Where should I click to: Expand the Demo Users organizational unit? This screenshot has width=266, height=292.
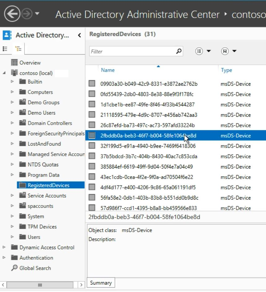pos(12,112)
